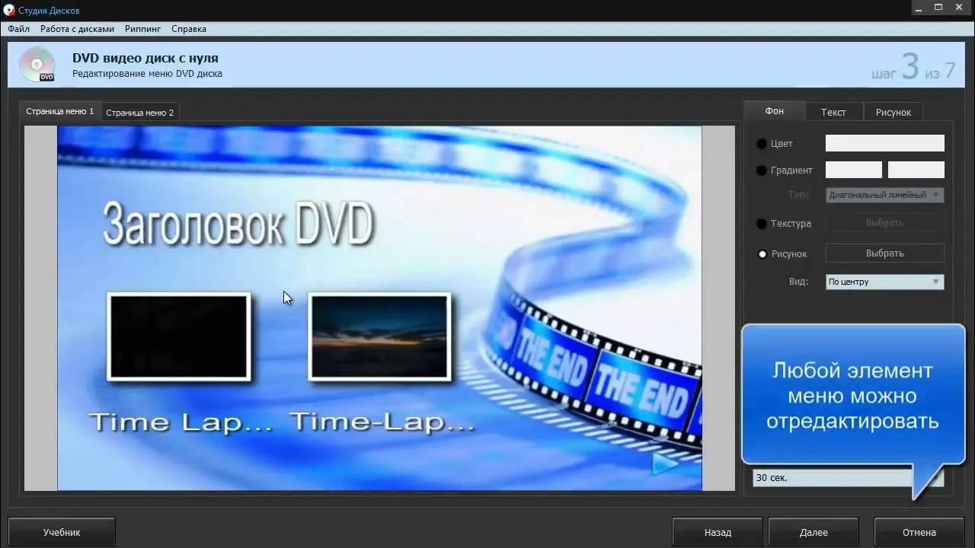975x548 pixels.
Task: Select the Рисунок background radio button
Action: [762, 254]
